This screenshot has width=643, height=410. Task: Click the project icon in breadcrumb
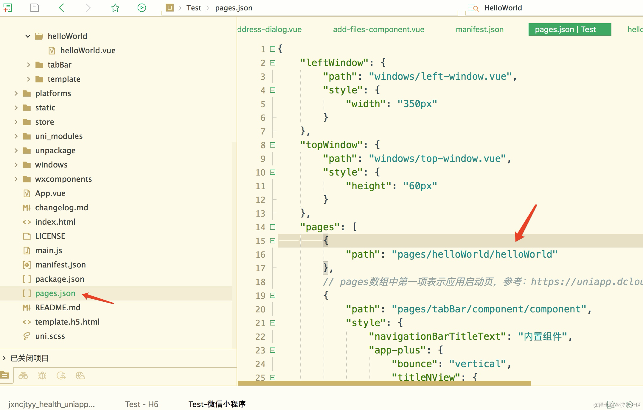(x=170, y=8)
